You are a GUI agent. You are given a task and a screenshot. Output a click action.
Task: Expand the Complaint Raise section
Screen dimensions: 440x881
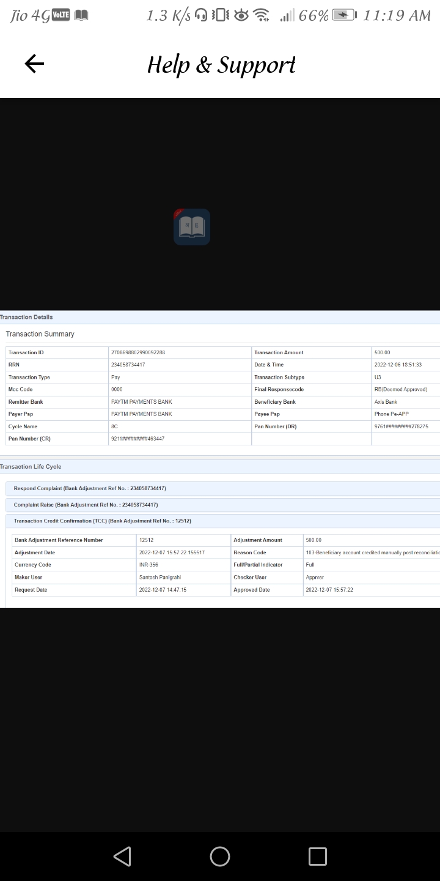[x=86, y=505]
